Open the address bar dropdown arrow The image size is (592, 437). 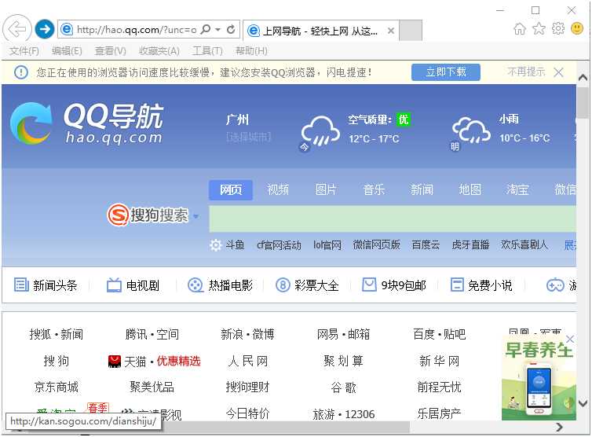[x=217, y=29]
